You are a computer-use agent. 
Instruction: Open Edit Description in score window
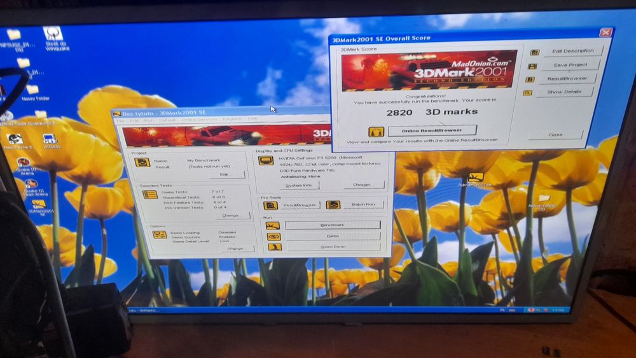572,51
